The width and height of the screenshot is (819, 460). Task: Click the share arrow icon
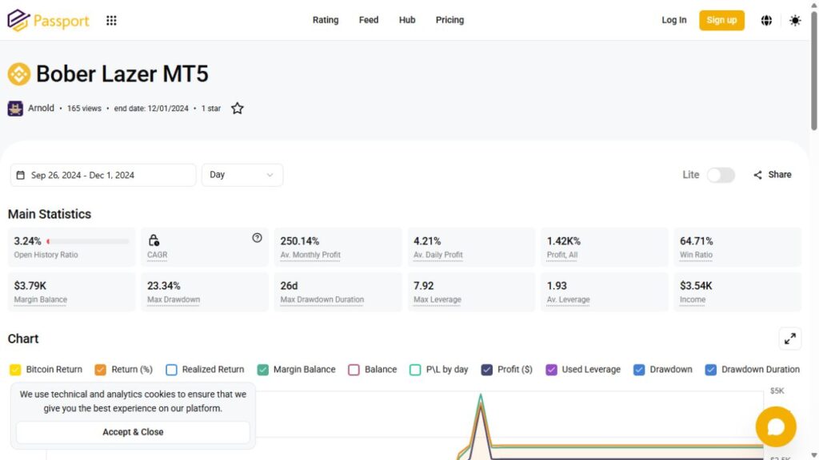[x=757, y=175]
